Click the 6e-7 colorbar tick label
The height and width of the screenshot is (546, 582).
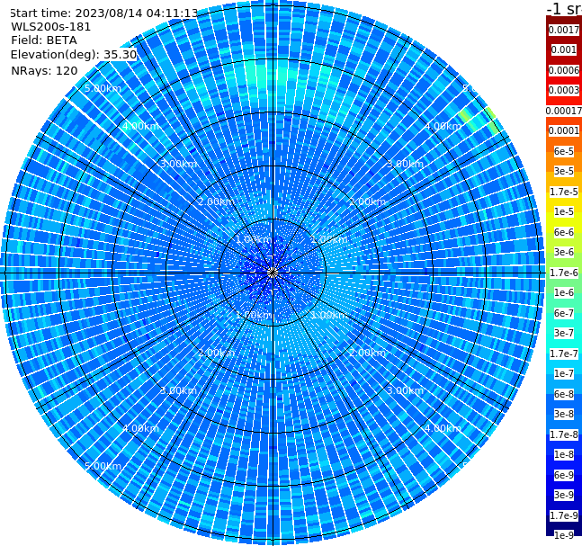563,313
